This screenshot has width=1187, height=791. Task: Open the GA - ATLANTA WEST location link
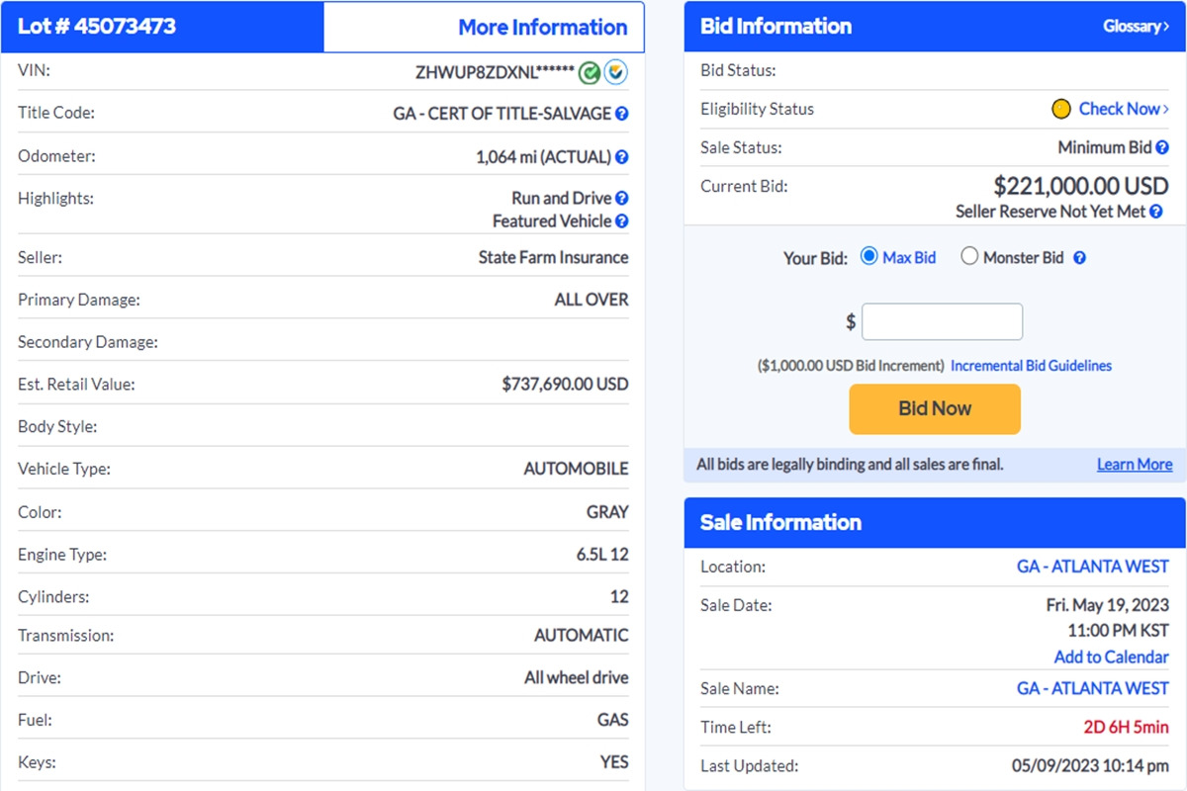tap(1093, 567)
